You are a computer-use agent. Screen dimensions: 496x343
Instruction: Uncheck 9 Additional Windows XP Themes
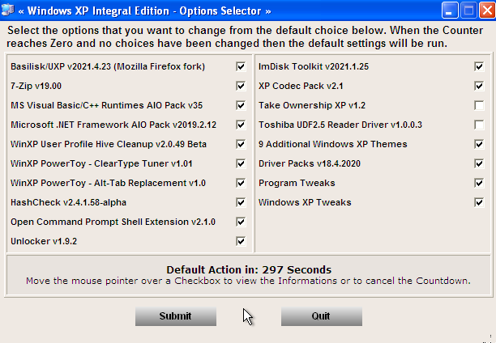(479, 144)
